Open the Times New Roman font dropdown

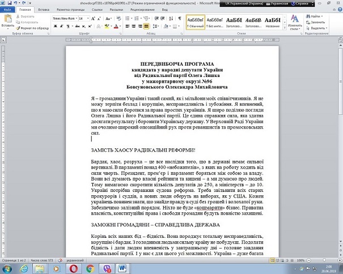pos(75,18)
